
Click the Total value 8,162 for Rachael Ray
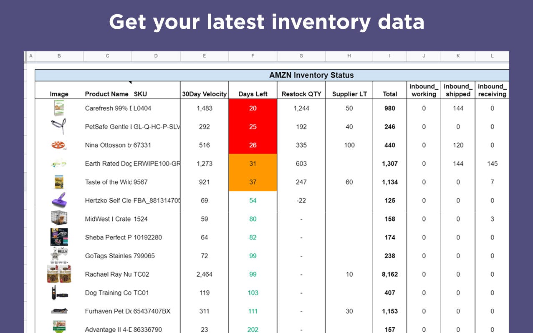[x=389, y=274]
